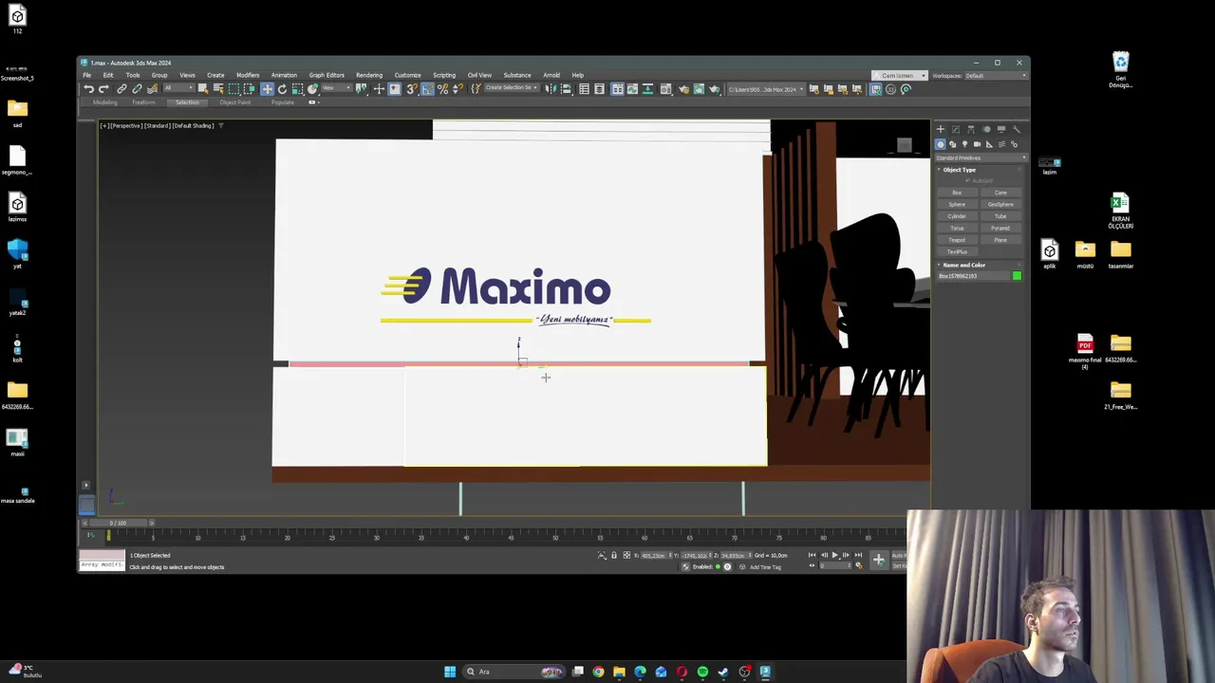
Task: Click the Plane object type button
Action: click(x=1000, y=240)
